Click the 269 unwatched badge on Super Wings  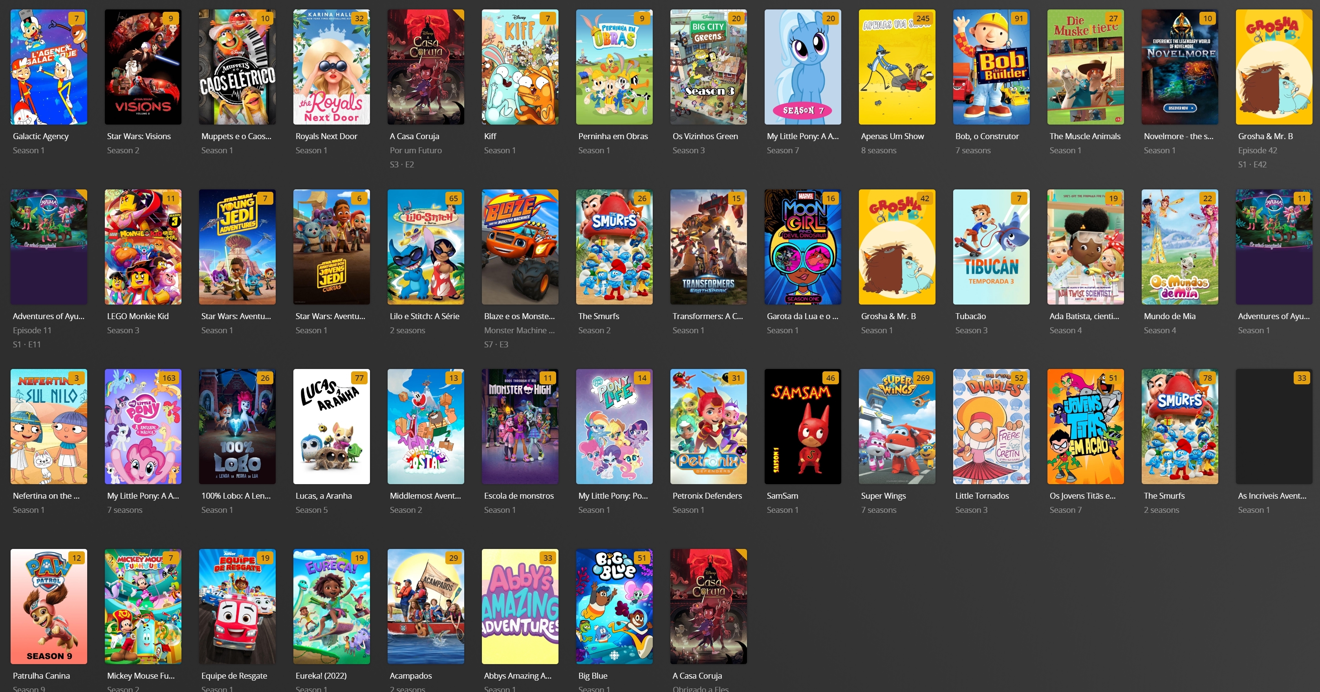tap(923, 378)
